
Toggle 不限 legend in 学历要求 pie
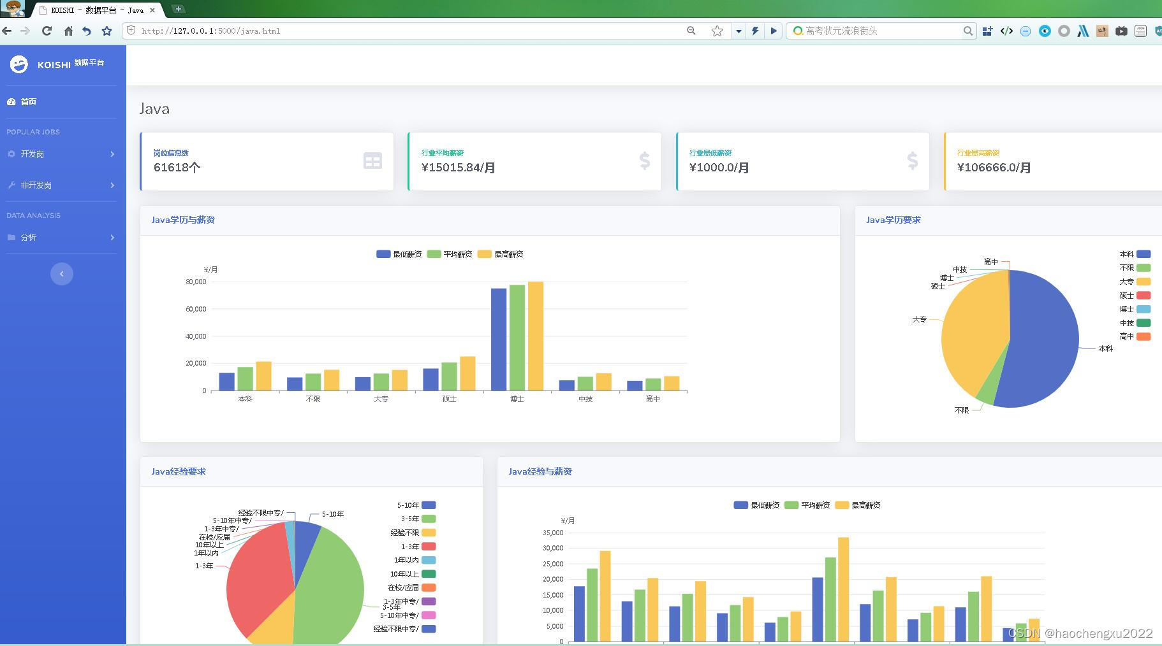coord(1135,268)
